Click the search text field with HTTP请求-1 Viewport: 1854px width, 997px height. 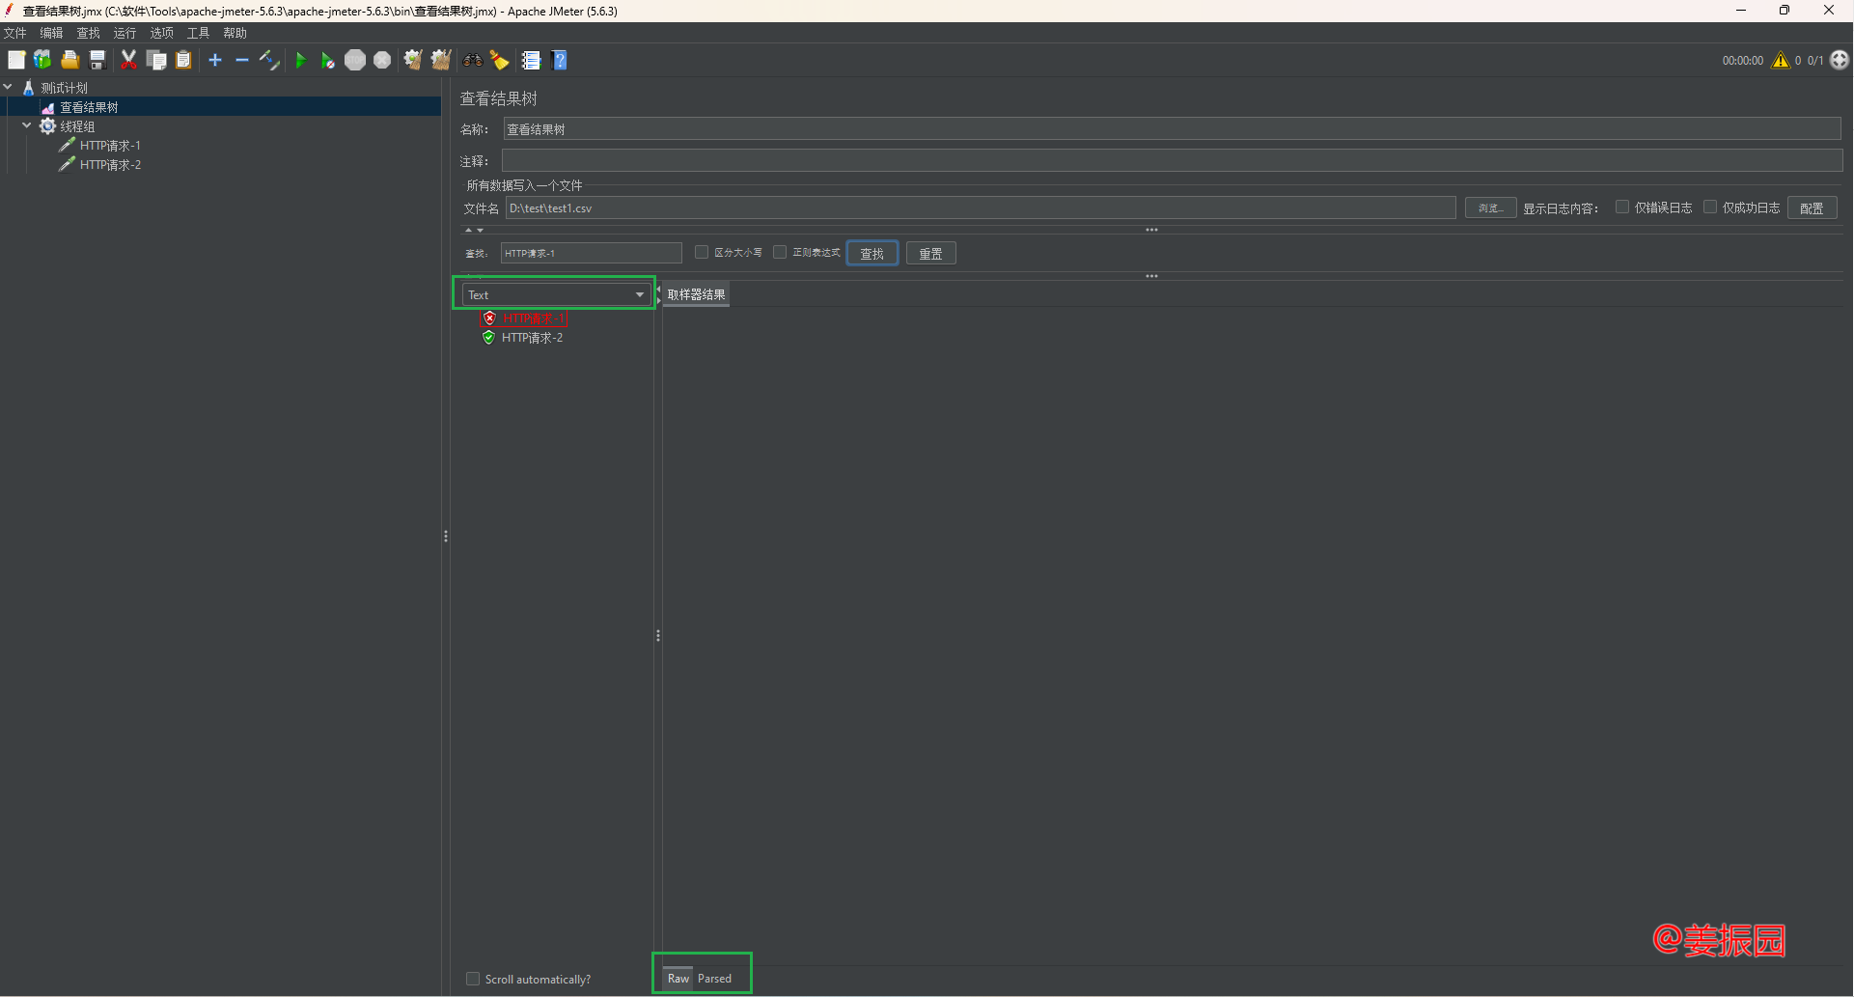pyautogui.click(x=591, y=253)
